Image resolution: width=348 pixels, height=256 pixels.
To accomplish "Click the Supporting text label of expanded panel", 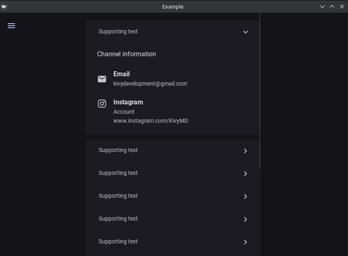I will [x=118, y=31].
